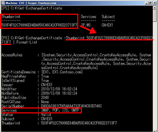Screen dimensions: 158x132
Task: Click 'CN=EX1' in the table row
Action: (x=107, y=25)
